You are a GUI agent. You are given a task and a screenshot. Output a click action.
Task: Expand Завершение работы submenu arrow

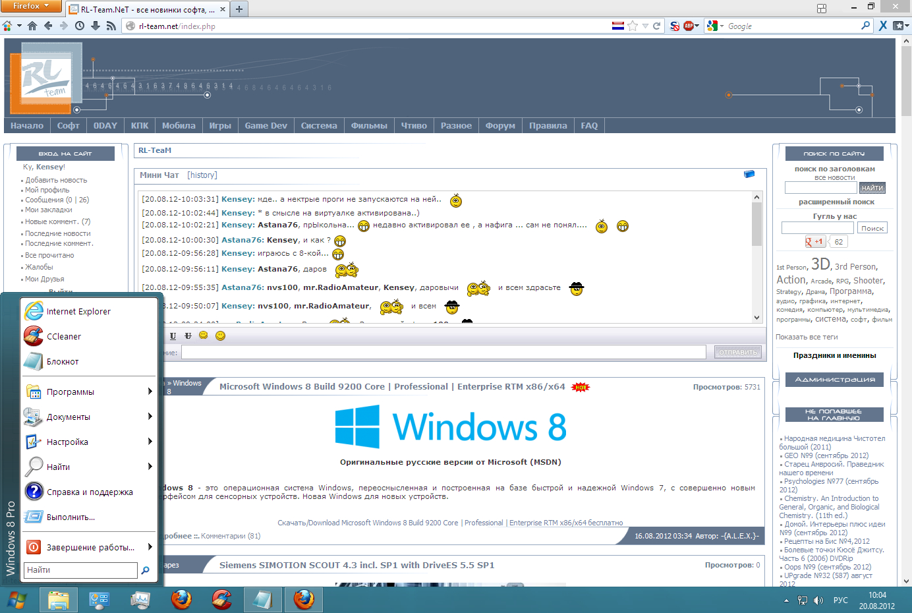[150, 547]
